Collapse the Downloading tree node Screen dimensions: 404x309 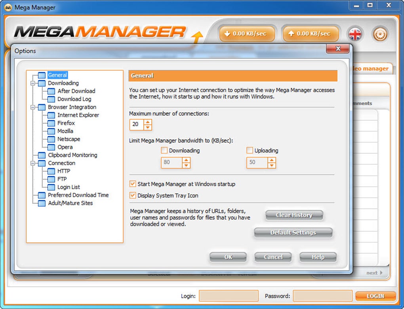click(x=33, y=83)
